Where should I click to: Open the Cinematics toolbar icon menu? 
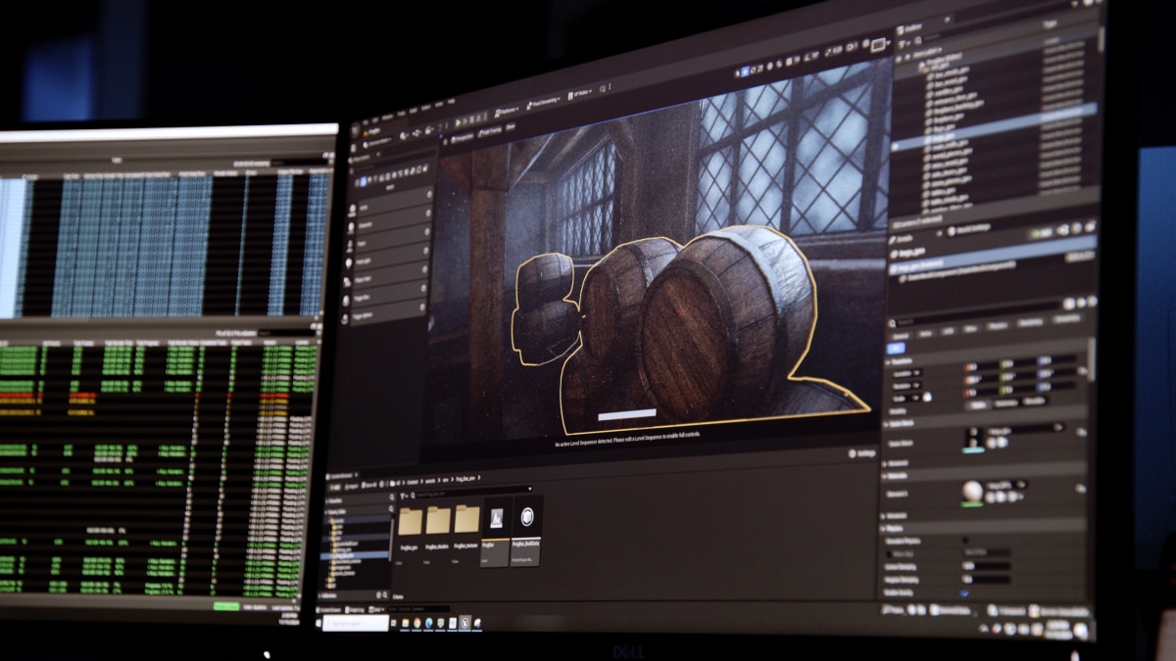point(428,130)
